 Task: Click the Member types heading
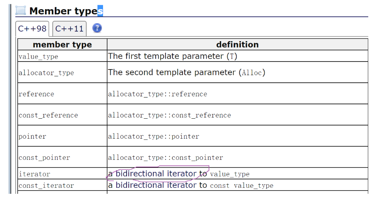pos(63,11)
